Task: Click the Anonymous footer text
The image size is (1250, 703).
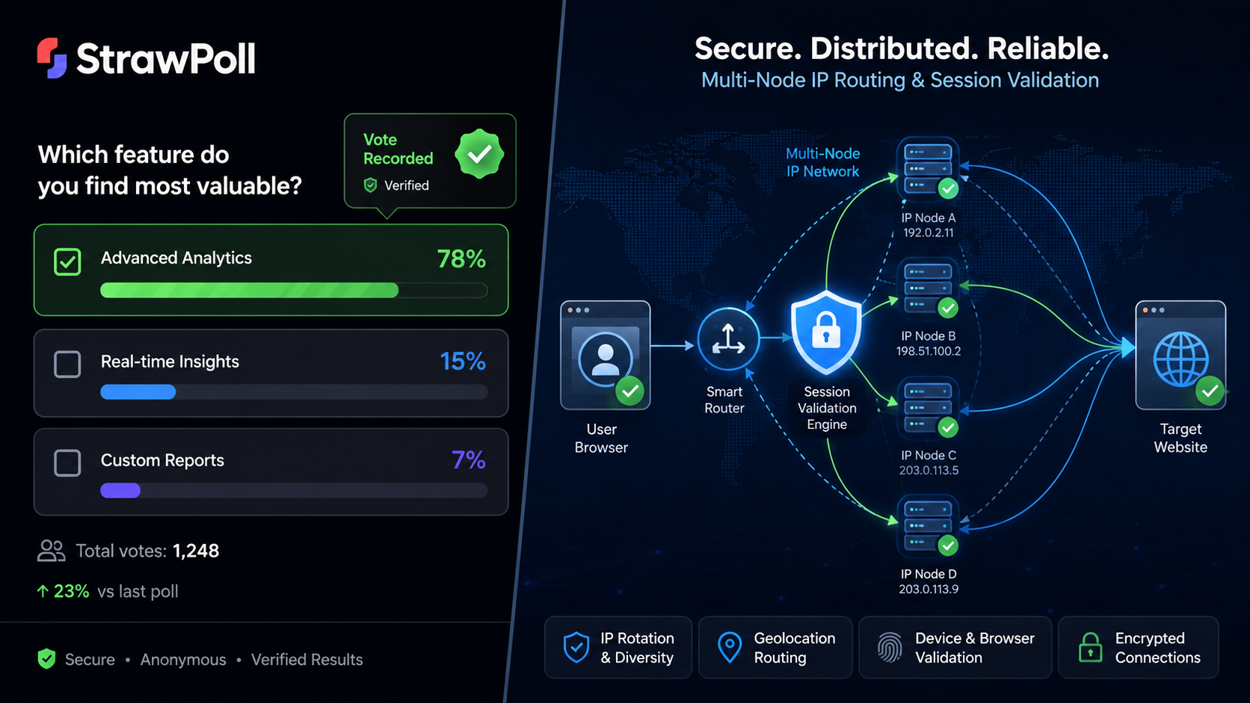Action: pyautogui.click(x=183, y=660)
